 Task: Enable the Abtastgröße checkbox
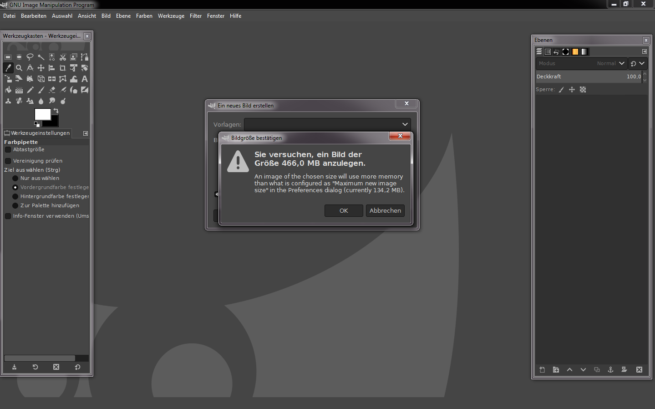(x=8, y=149)
